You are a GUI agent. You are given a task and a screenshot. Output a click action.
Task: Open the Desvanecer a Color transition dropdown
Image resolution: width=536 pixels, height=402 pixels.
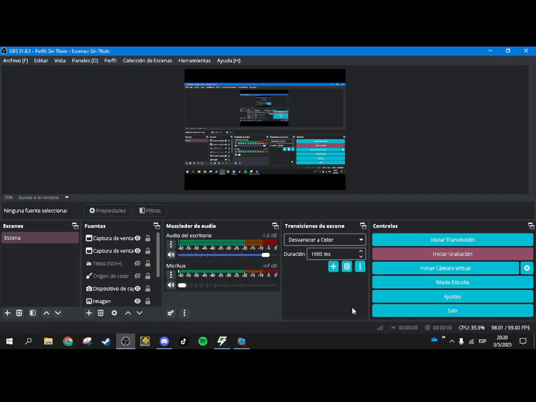click(325, 239)
